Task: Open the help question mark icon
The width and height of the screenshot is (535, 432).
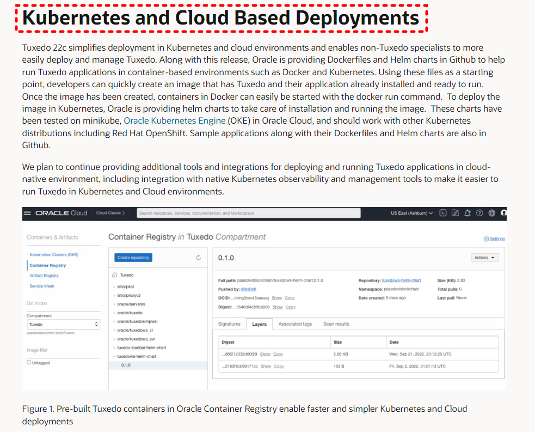Action: (479, 213)
